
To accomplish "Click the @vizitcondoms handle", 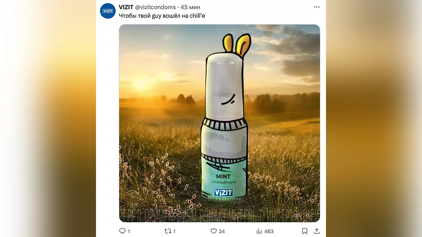I will tap(155, 7).
